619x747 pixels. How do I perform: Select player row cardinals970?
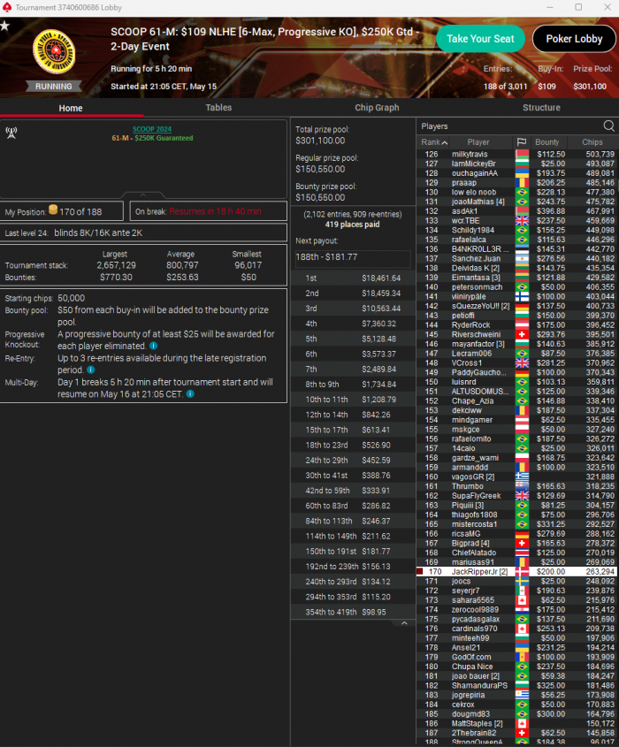(x=516, y=629)
